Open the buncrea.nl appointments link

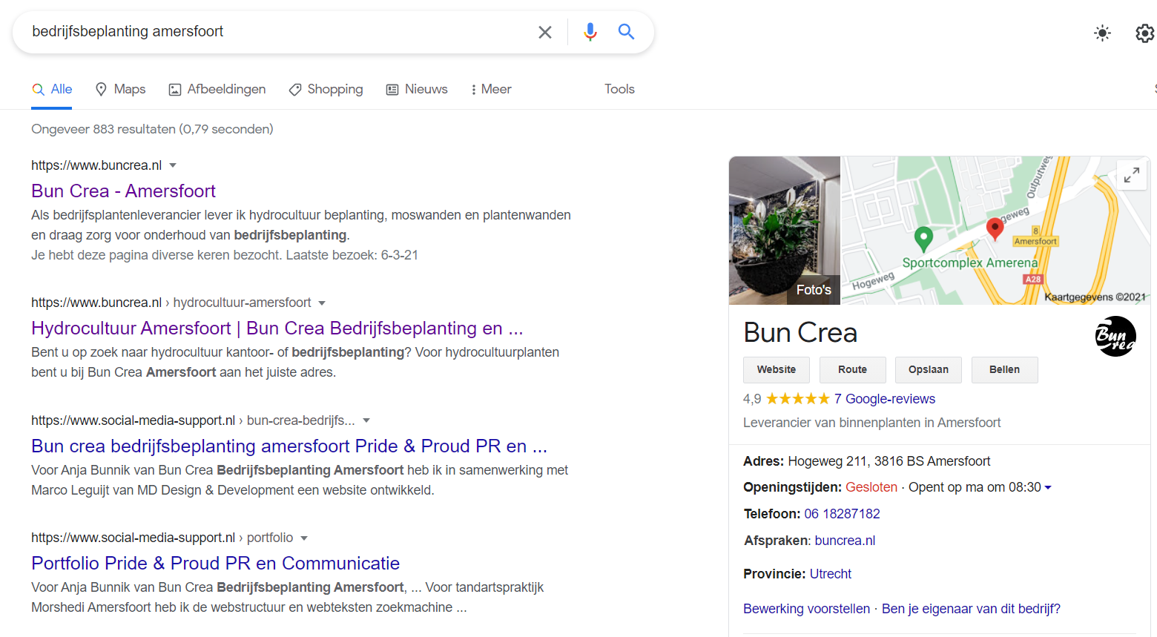point(845,541)
